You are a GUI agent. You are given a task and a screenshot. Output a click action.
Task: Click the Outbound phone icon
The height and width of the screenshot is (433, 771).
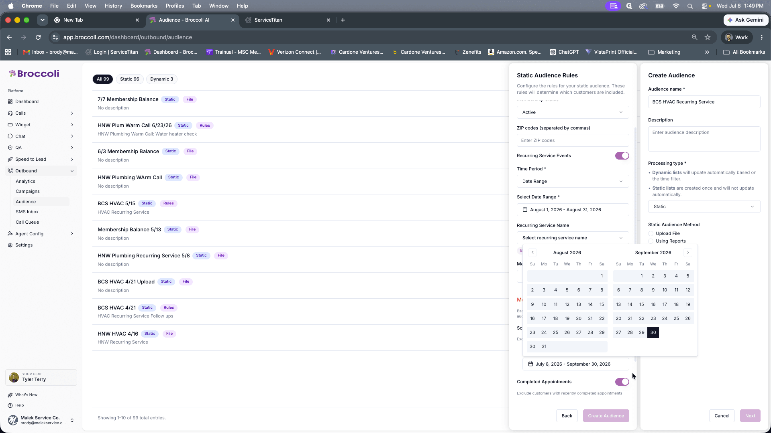pyautogui.click(x=10, y=171)
